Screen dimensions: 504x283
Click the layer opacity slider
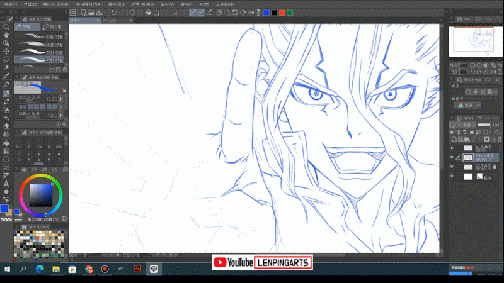484,125
